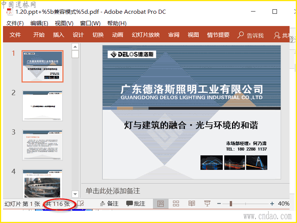Click the Acrobat PDF icon in title bar
The height and width of the screenshot is (223, 297).
10,12
